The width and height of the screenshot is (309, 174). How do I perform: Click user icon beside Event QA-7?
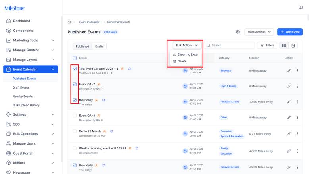[98, 84]
